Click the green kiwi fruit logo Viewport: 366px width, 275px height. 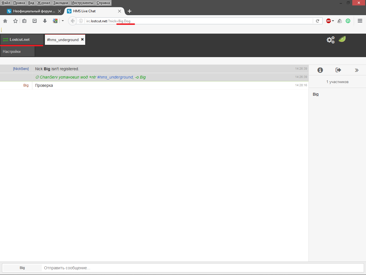coord(342,39)
